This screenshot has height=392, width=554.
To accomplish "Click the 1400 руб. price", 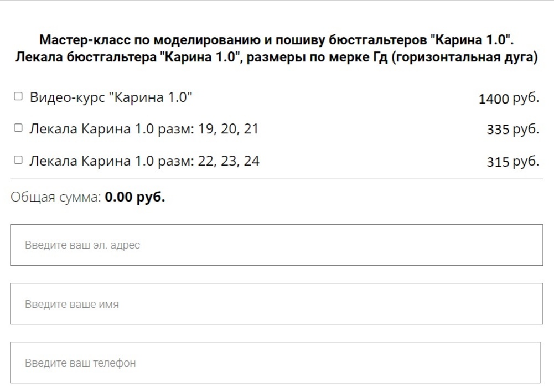I will point(508,99).
